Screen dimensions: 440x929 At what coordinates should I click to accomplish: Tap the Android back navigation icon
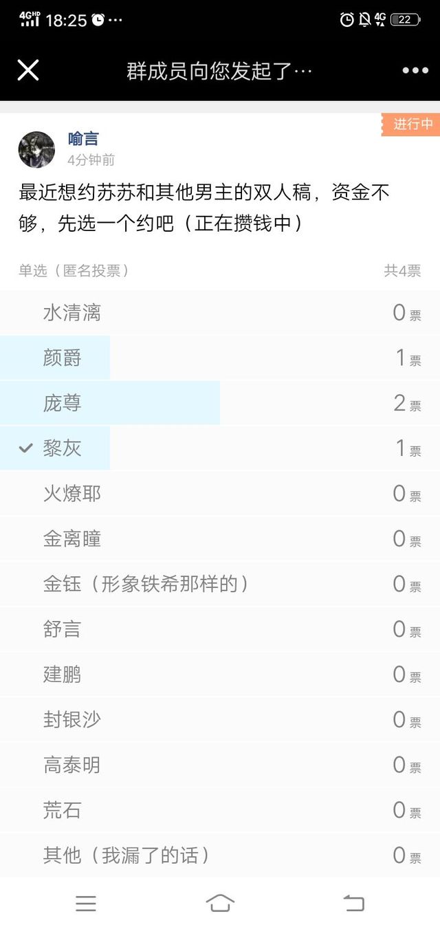pyautogui.click(x=353, y=903)
